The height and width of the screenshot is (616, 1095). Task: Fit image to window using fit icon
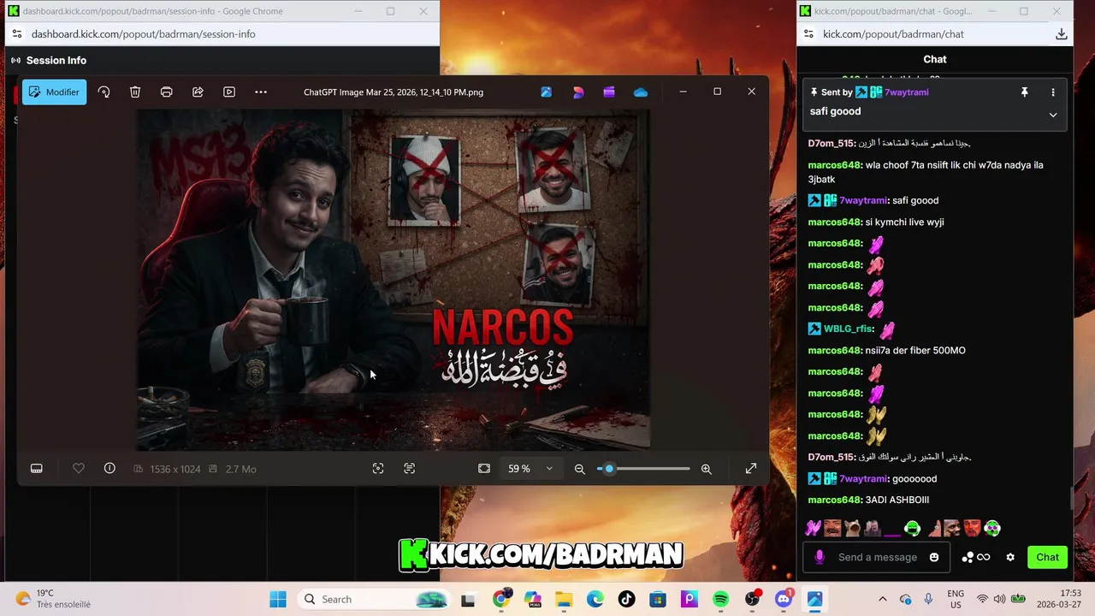(484, 469)
